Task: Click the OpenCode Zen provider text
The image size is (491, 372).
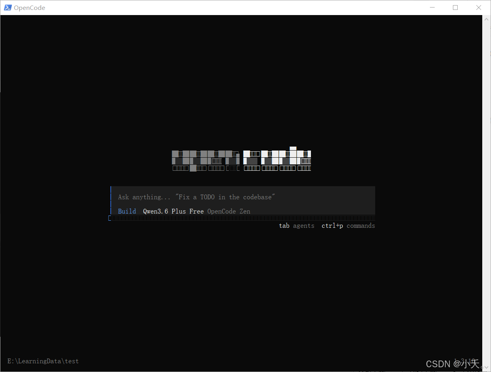Action: [x=229, y=211]
